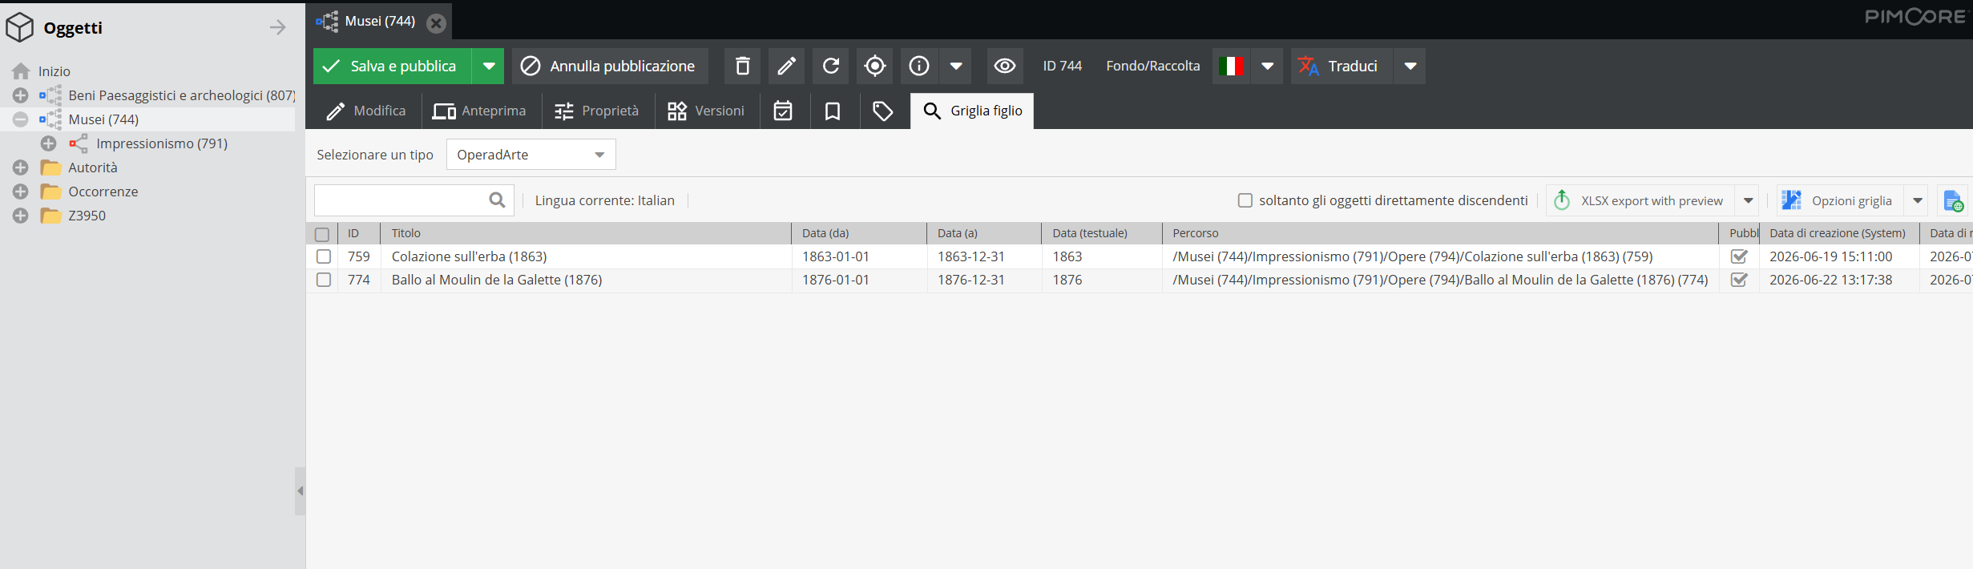
Task: Click the Traduci button
Action: tap(1341, 66)
